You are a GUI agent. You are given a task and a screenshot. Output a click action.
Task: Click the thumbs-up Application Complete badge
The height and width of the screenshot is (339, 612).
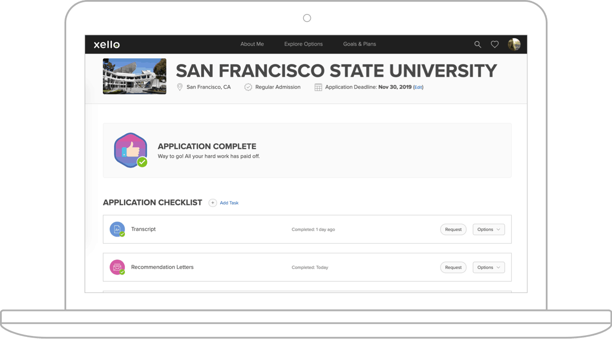(130, 150)
